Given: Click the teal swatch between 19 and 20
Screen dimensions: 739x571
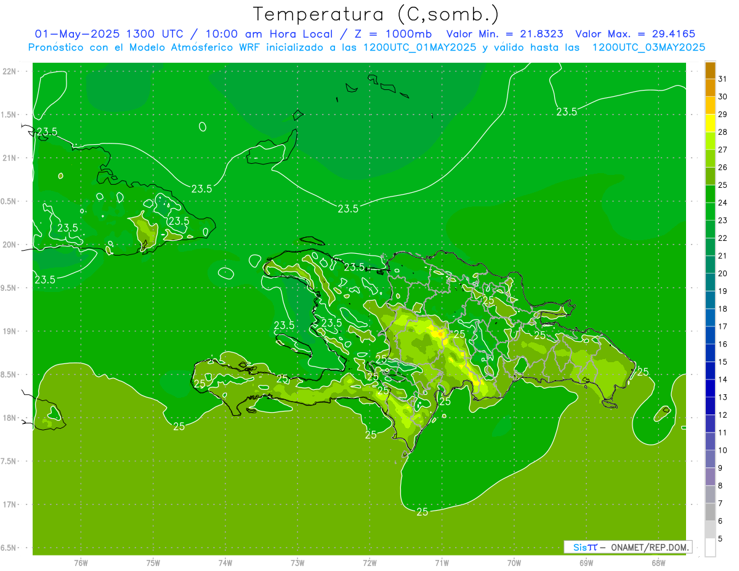Looking at the screenshot, I should point(710,281).
